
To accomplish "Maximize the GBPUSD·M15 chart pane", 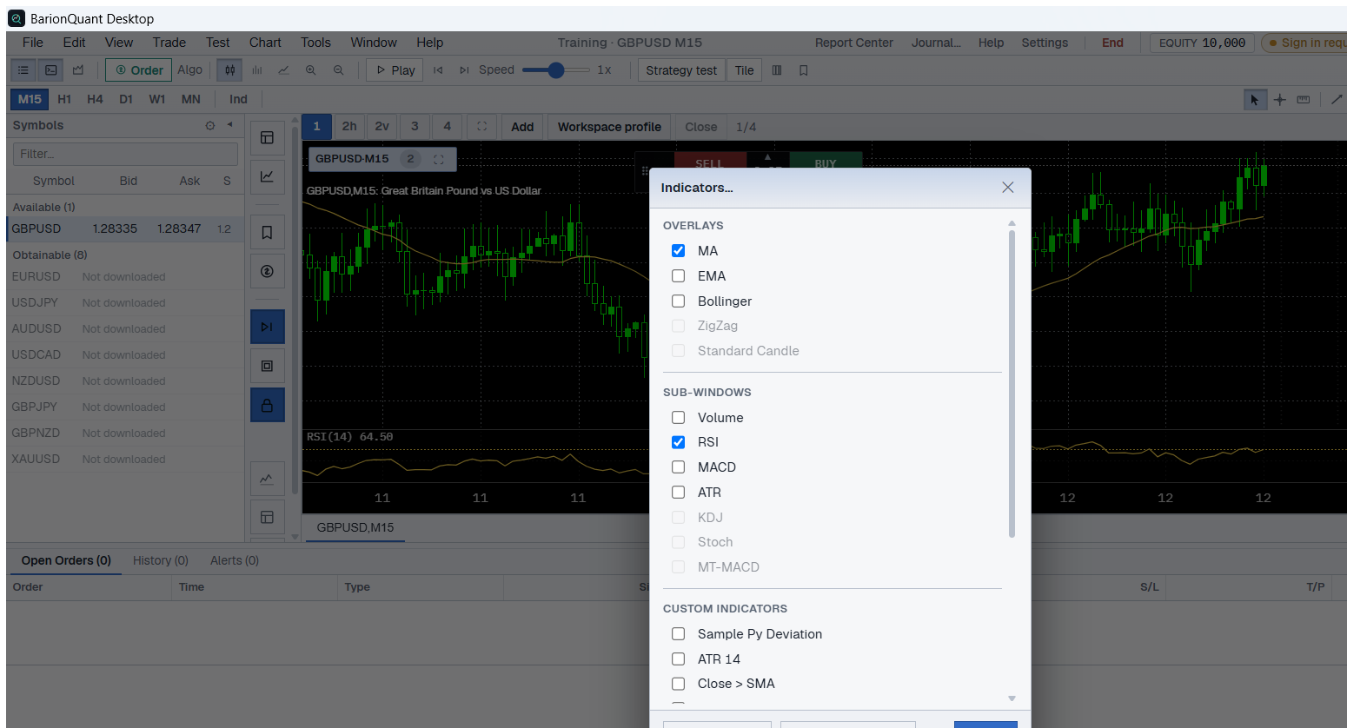I will pos(439,159).
